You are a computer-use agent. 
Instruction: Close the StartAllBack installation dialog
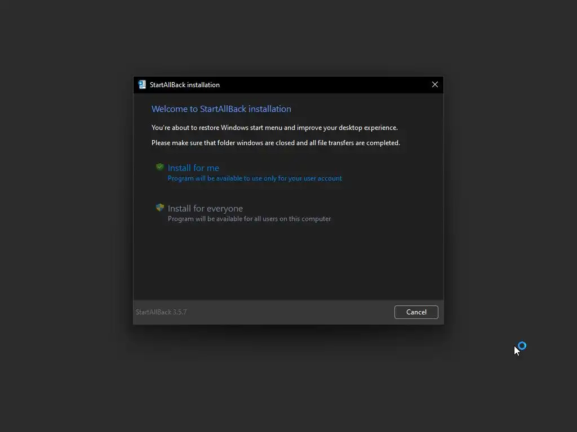pos(435,84)
